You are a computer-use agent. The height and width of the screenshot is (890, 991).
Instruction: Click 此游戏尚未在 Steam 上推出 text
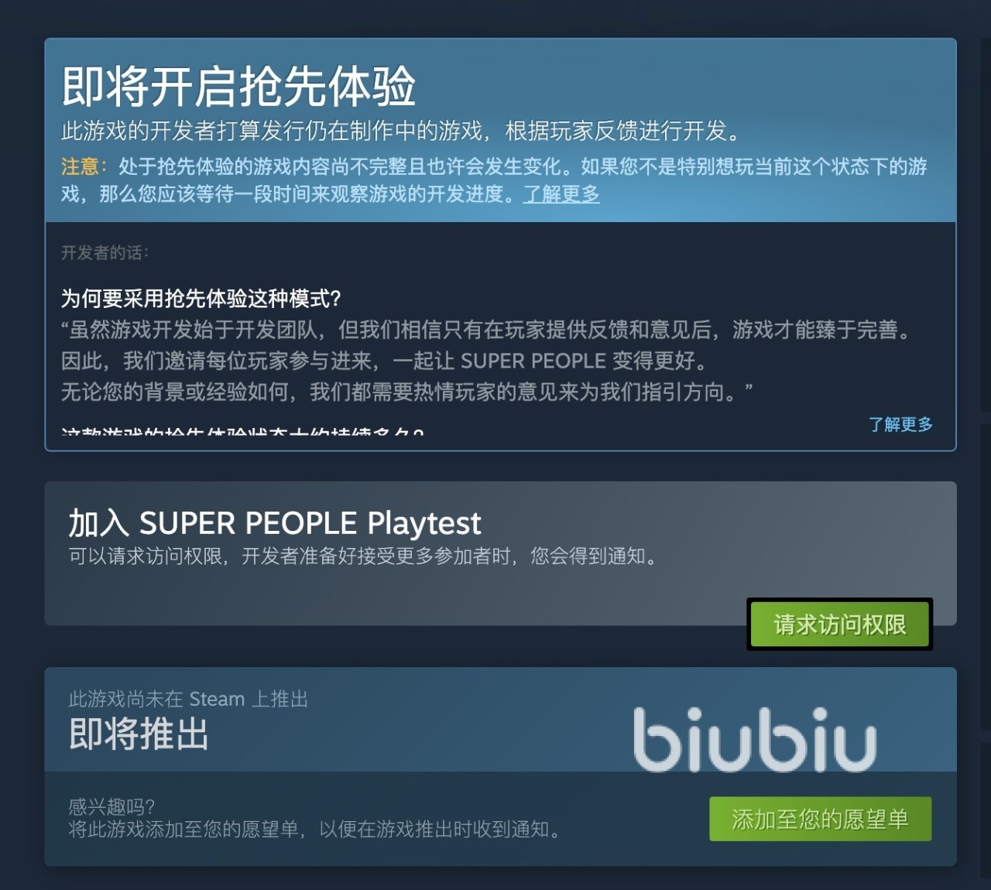click(x=188, y=699)
